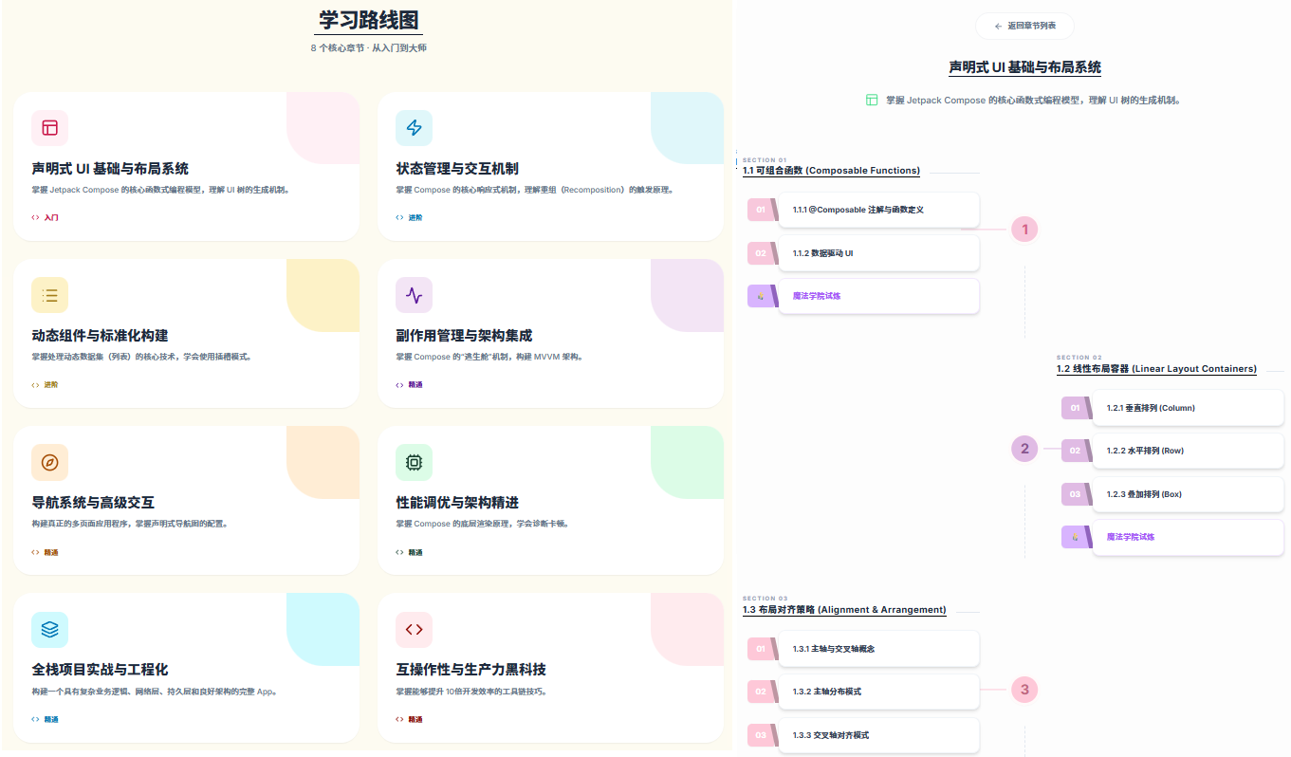
Task: Open lesson 1.1.2 数据驱动 UI
Action: [877, 253]
